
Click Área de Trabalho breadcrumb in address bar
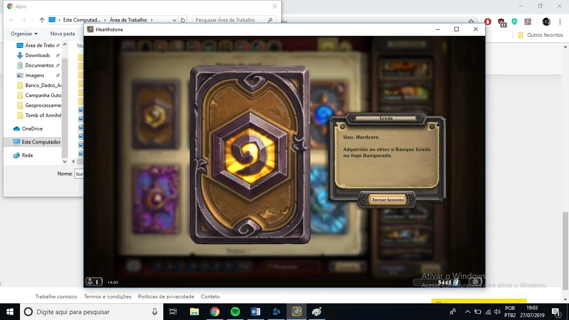[x=129, y=20]
